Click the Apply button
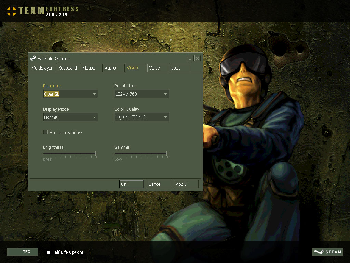350x263 pixels. (186, 184)
